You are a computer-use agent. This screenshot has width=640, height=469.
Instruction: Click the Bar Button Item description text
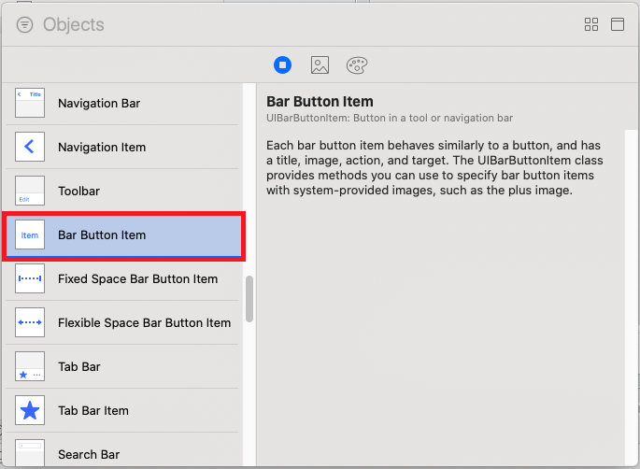(434, 168)
